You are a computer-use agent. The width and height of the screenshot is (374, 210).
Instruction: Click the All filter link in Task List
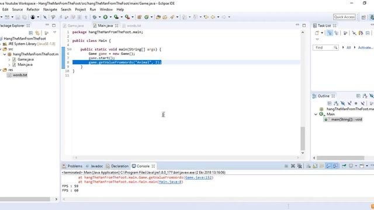point(348,48)
